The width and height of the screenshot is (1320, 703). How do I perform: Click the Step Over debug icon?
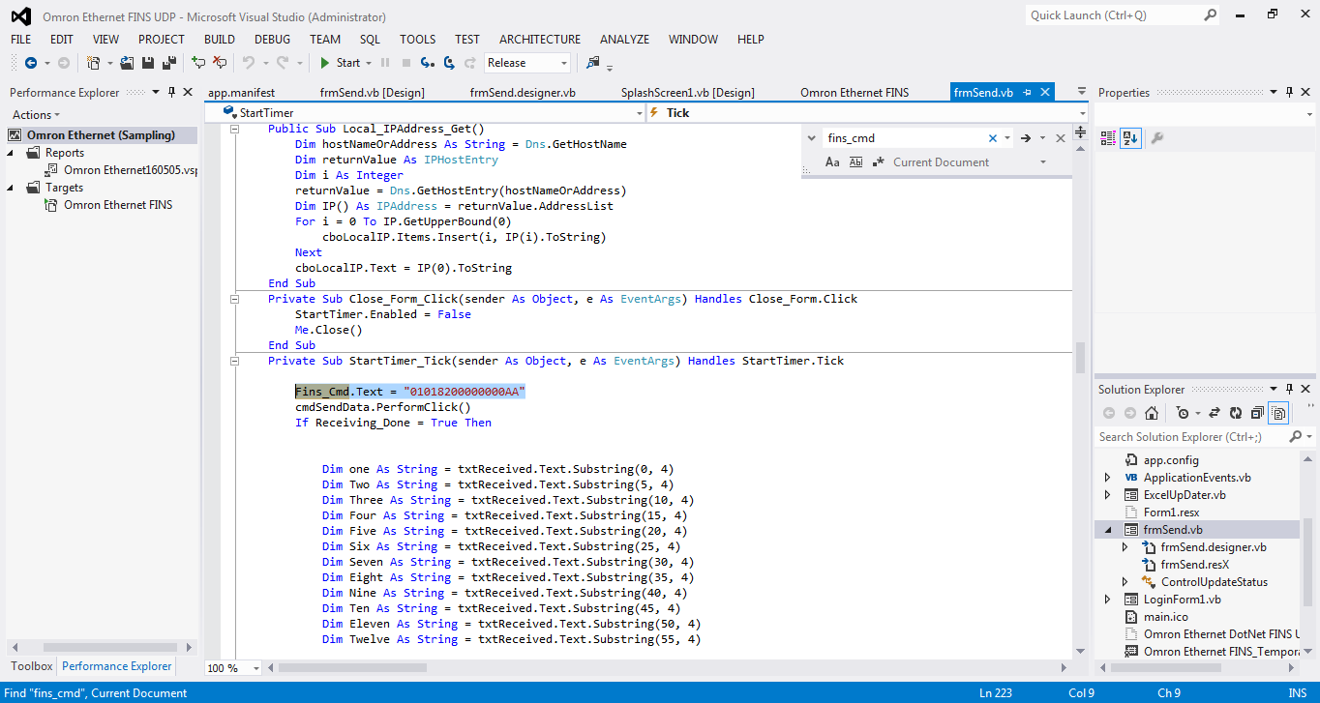[x=449, y=63]
